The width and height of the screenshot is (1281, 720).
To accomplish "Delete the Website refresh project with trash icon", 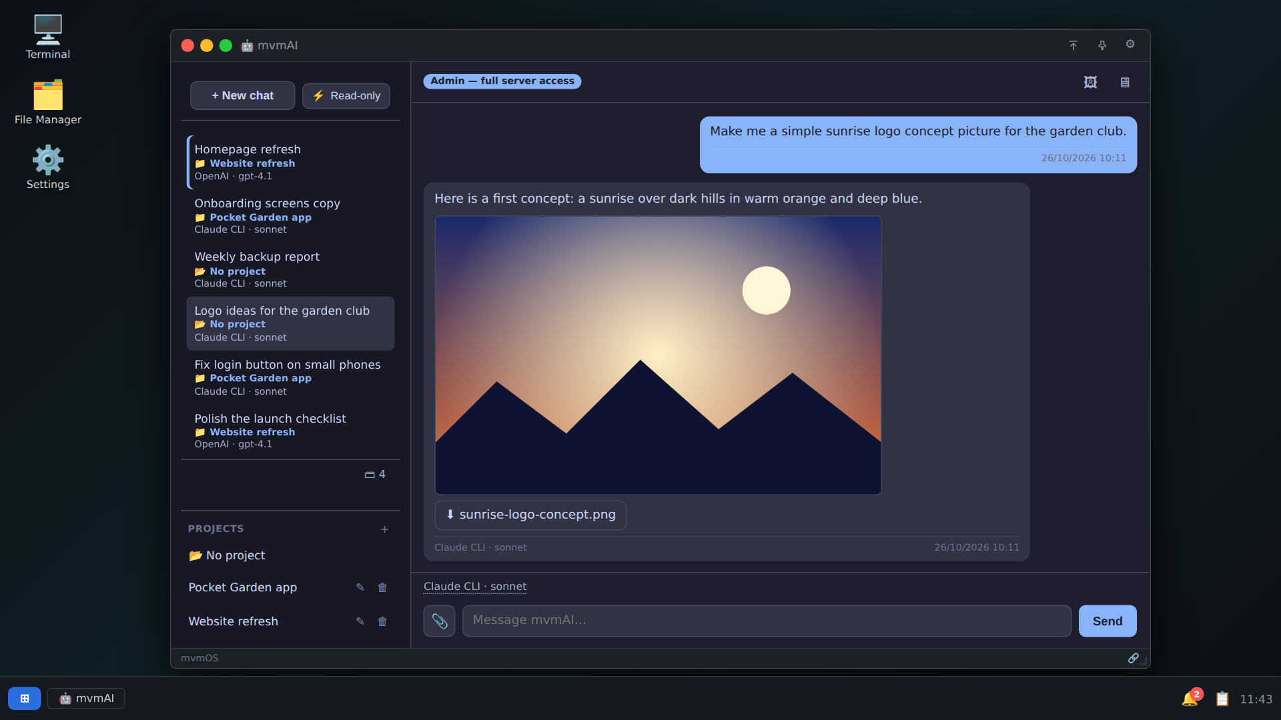I will click(382, 621).
